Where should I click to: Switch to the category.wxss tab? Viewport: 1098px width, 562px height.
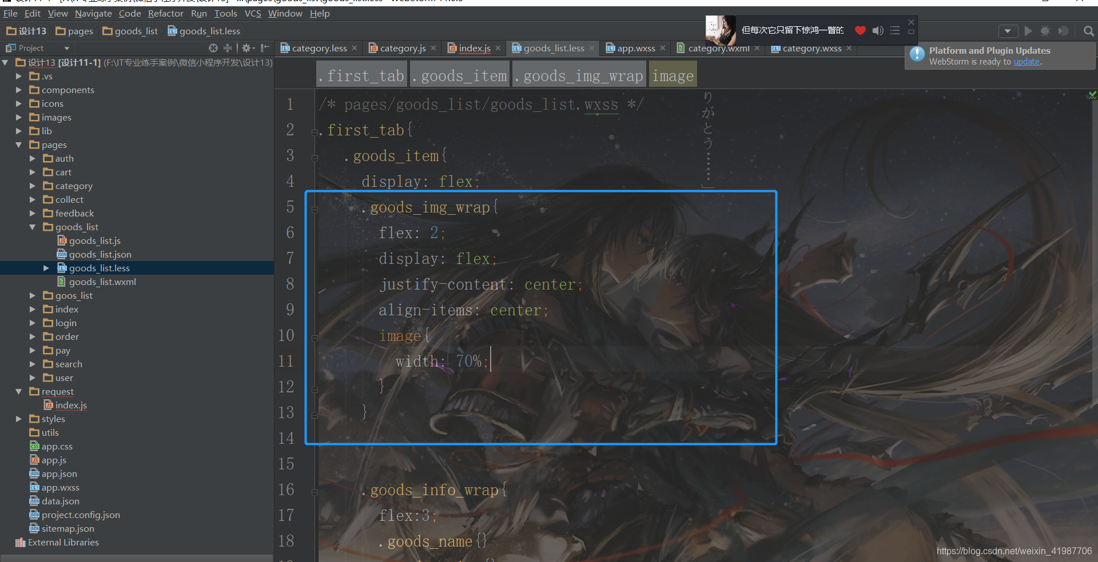(x=811, y=49)
